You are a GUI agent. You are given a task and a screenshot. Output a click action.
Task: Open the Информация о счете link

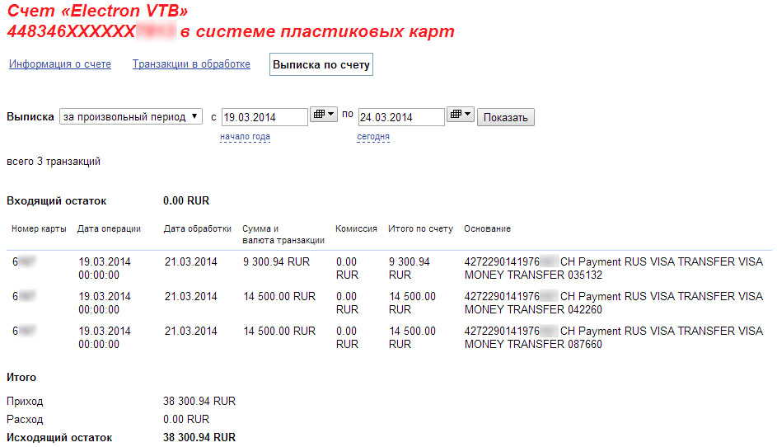(60, 64)
